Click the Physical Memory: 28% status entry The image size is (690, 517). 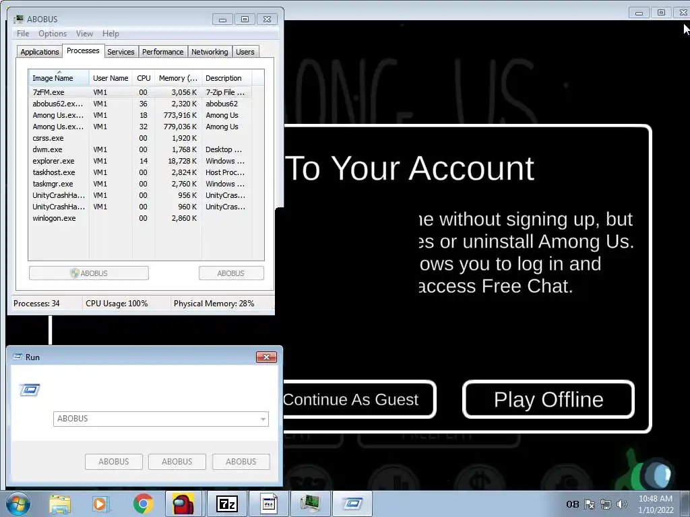click(214, 304)
